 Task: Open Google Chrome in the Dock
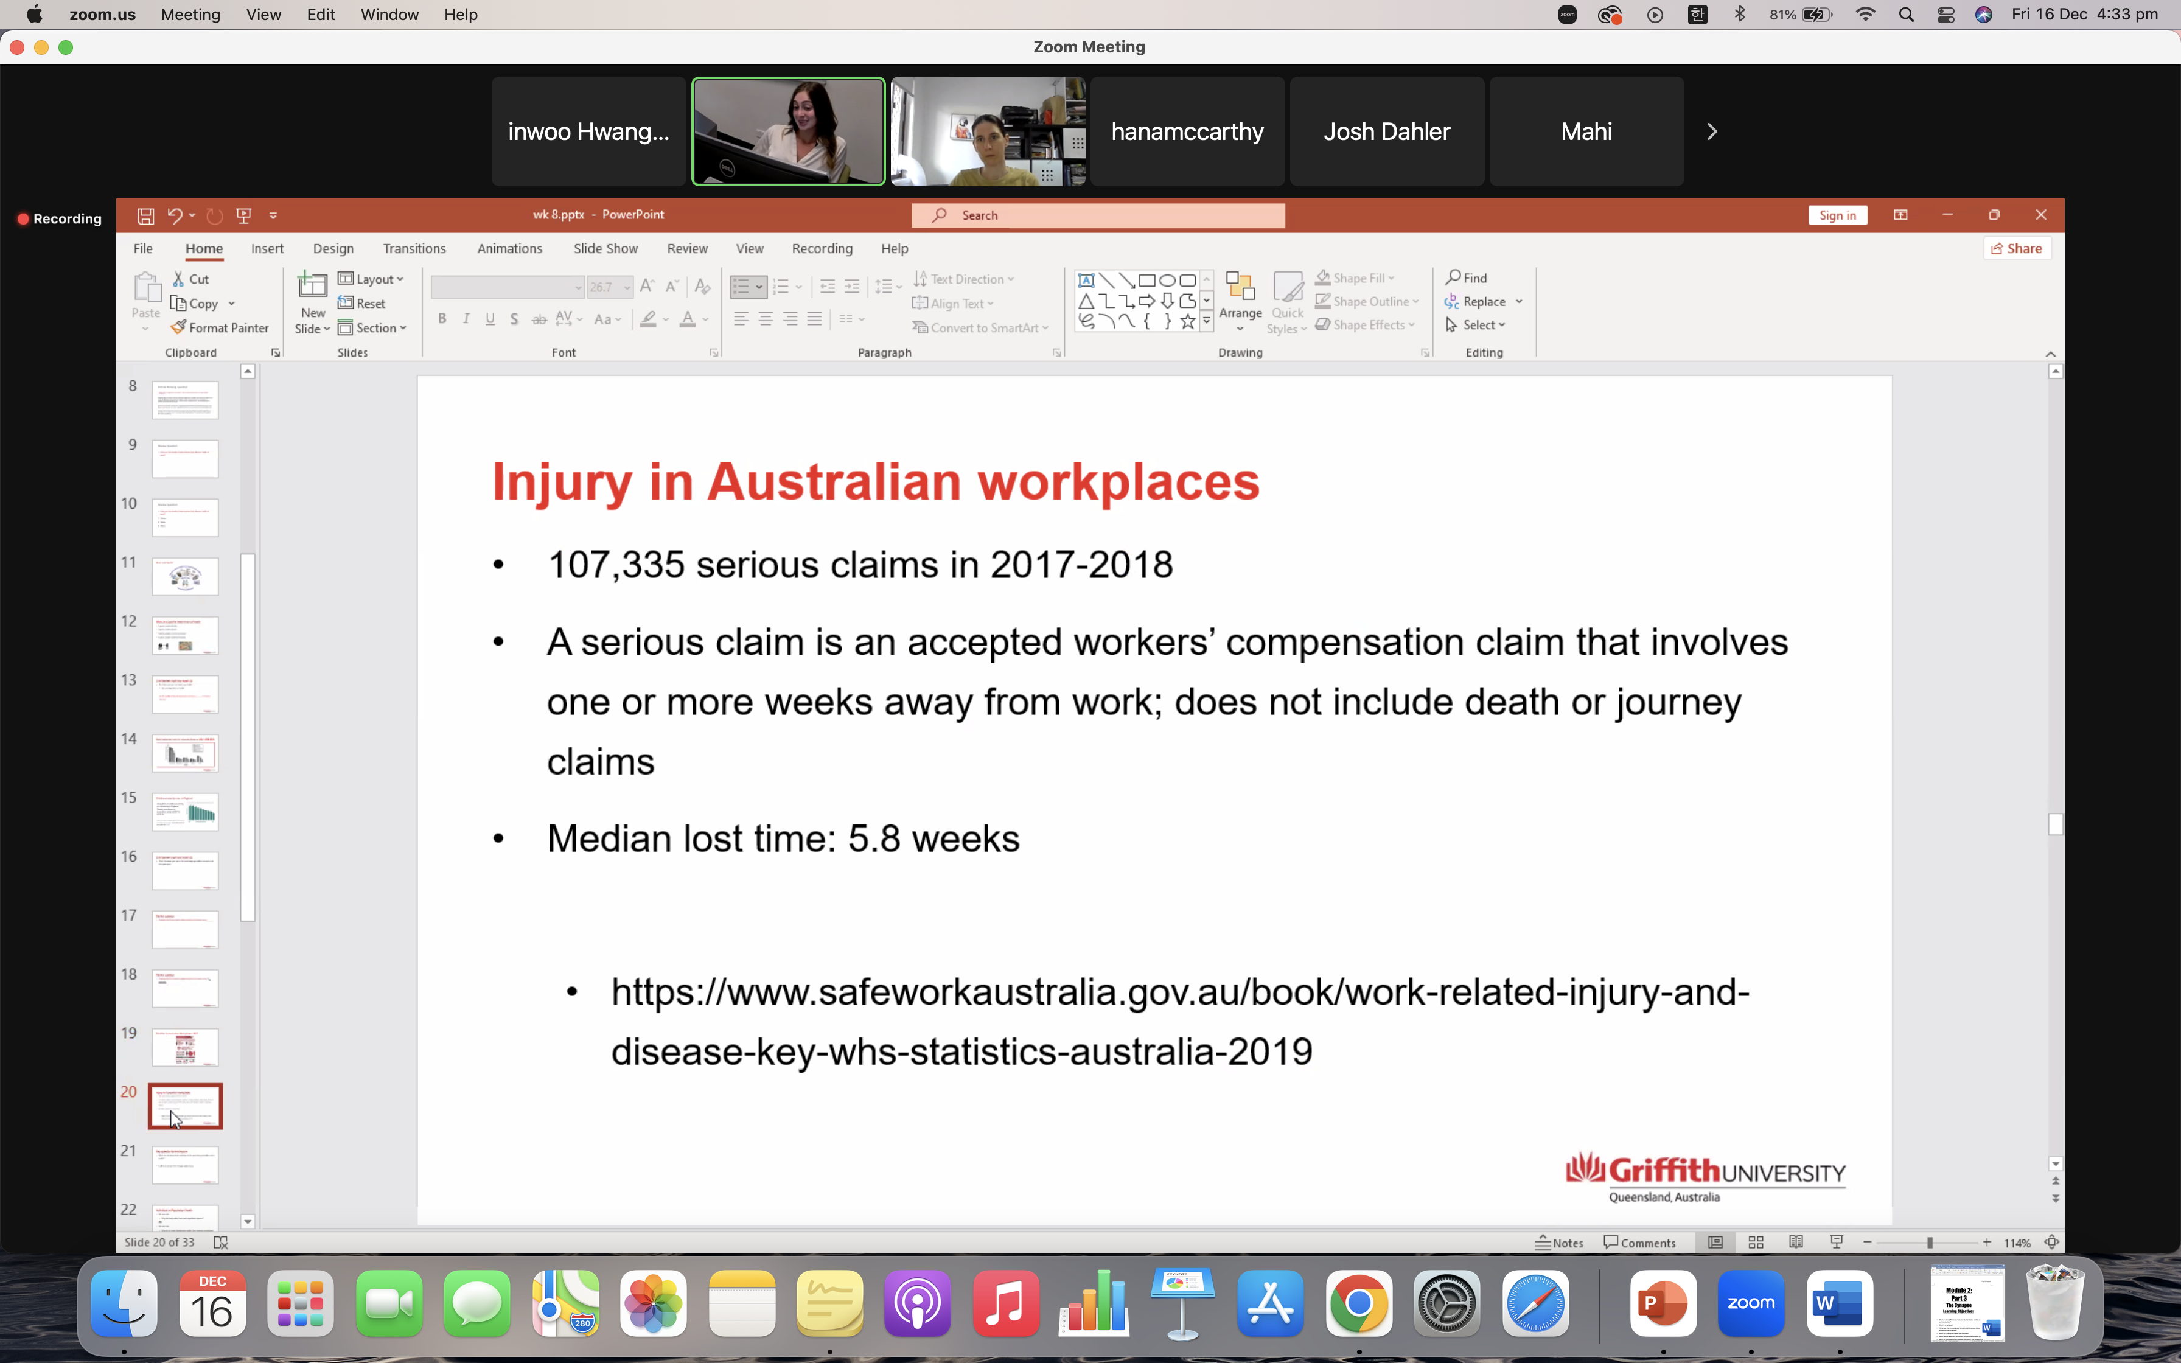(x=1359, y=1303)
